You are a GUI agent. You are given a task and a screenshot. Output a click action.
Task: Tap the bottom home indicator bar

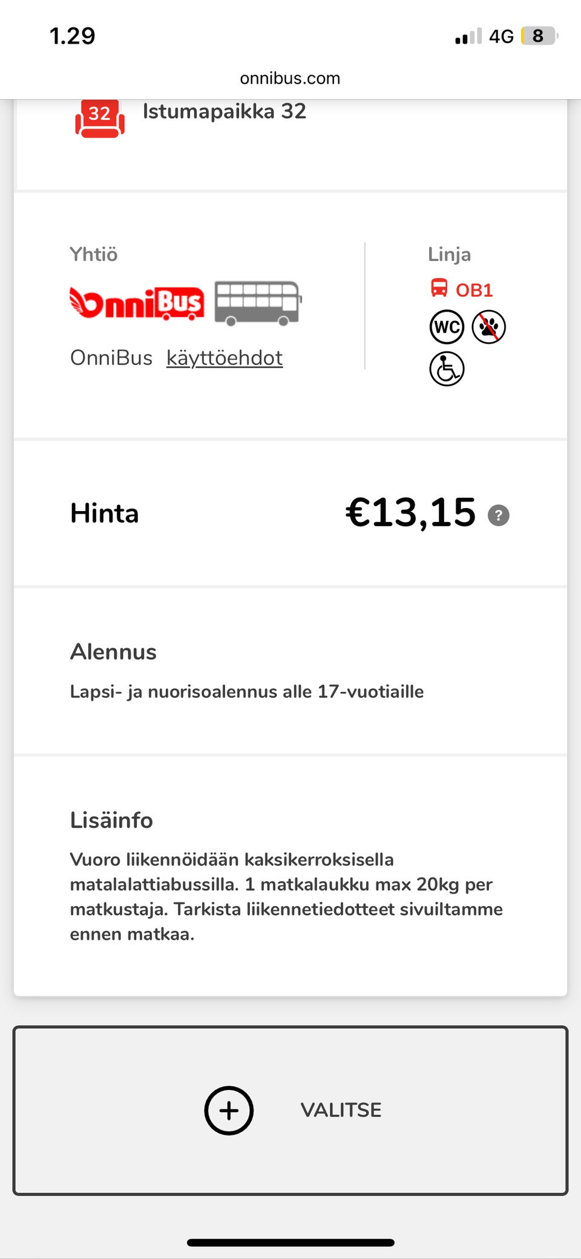coord(290,1243)
